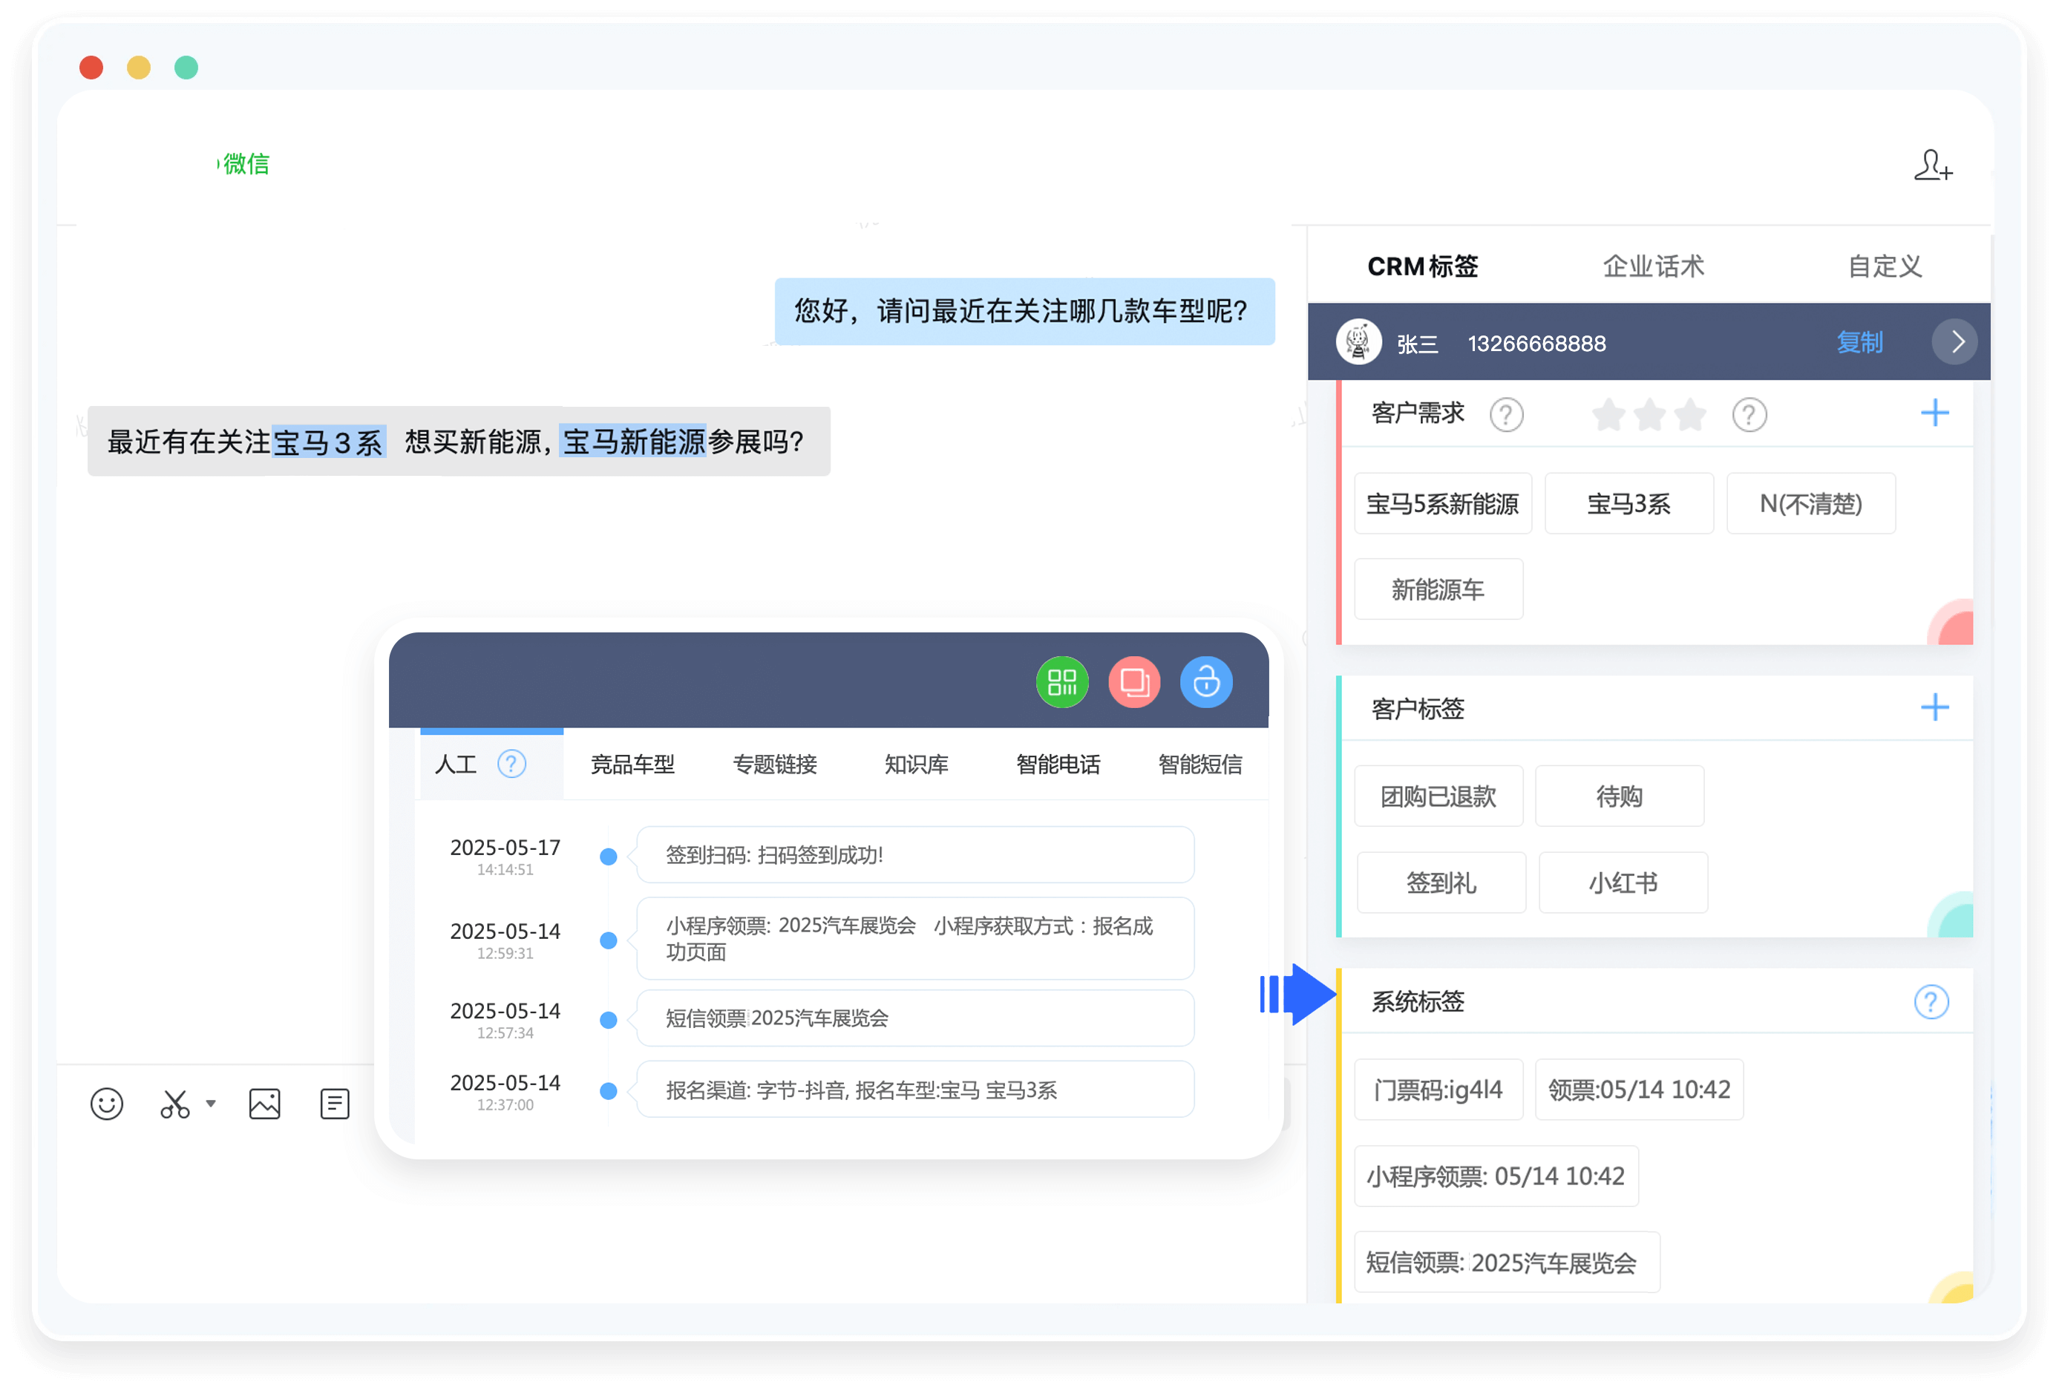Set third rating star

[x=1690, y=414]
